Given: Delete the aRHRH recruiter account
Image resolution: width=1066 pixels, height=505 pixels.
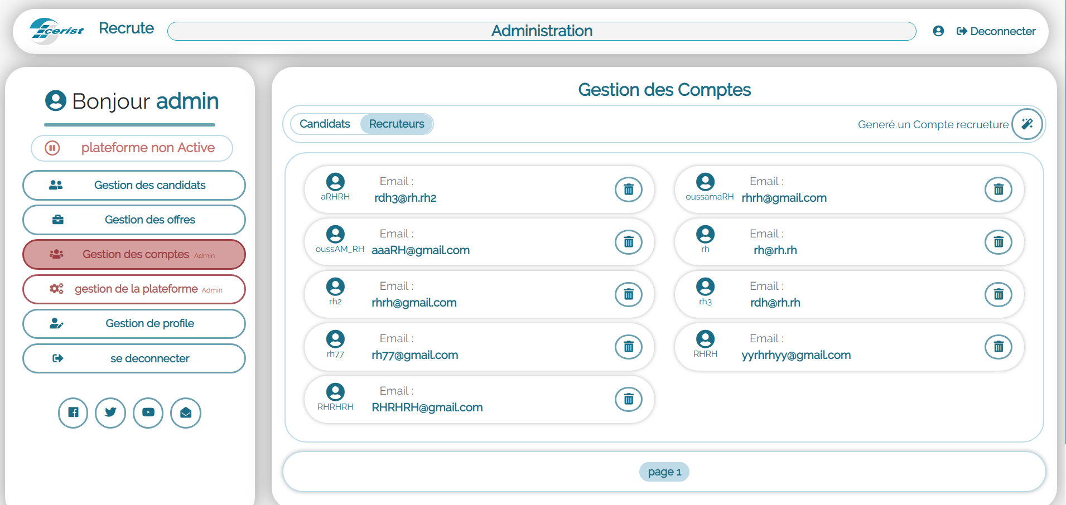Looking at the screenshot, I should 628,190.
